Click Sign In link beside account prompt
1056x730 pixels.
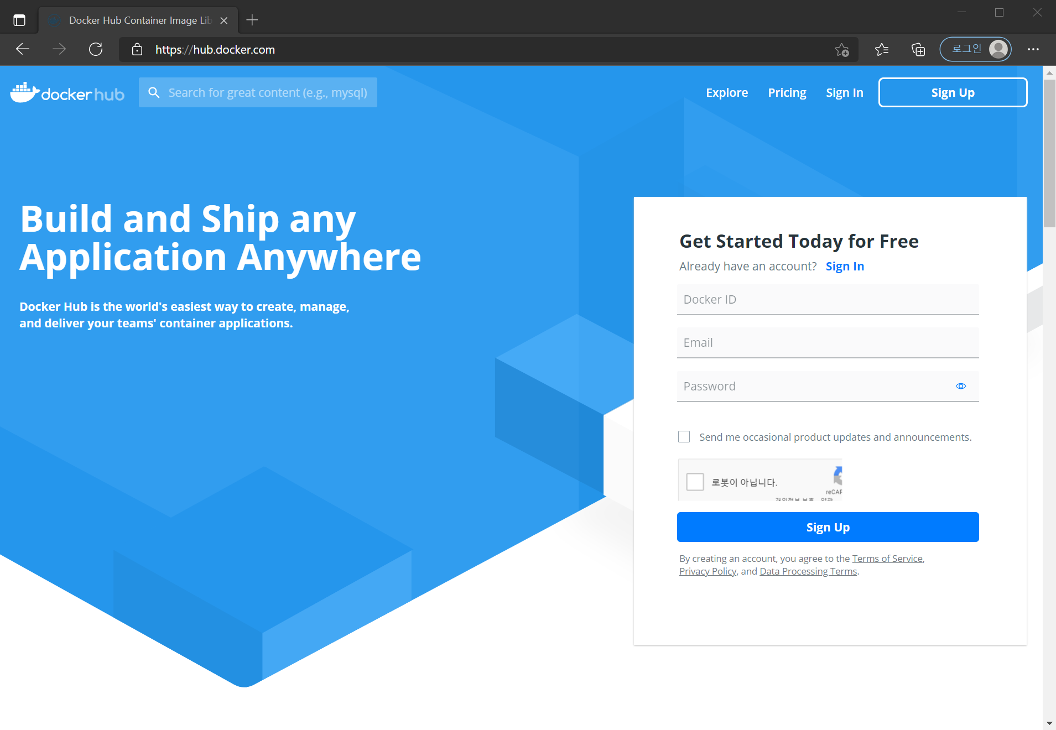(845, 267)
